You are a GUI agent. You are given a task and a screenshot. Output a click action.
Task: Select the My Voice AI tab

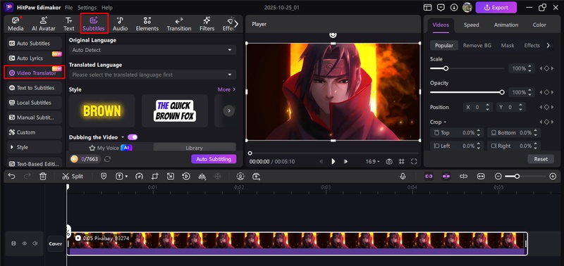(x=111, y=148)
